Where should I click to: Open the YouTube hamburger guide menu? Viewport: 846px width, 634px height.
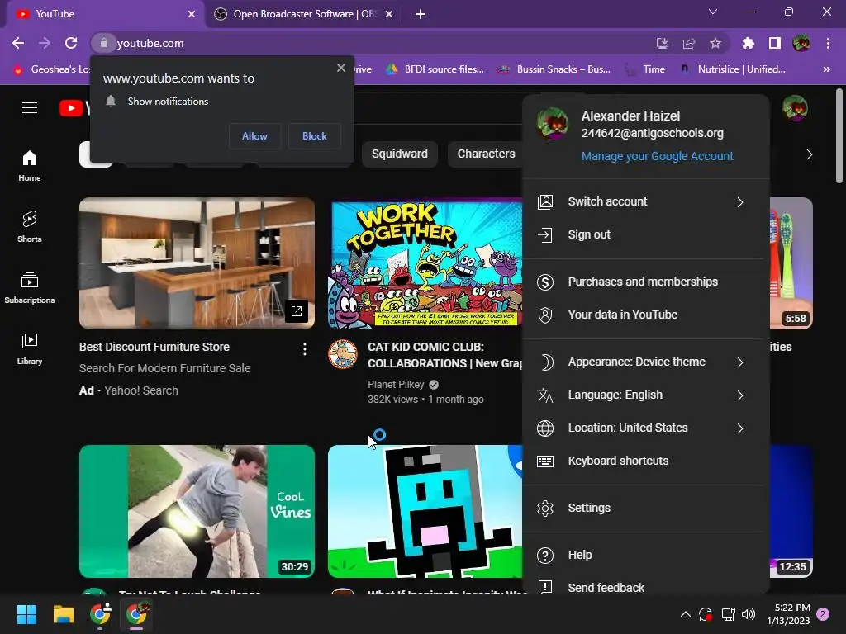pyautogui.click(x=30, y=108)
